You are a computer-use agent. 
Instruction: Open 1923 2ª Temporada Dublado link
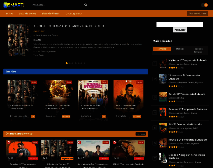click(x=129, y=164)
